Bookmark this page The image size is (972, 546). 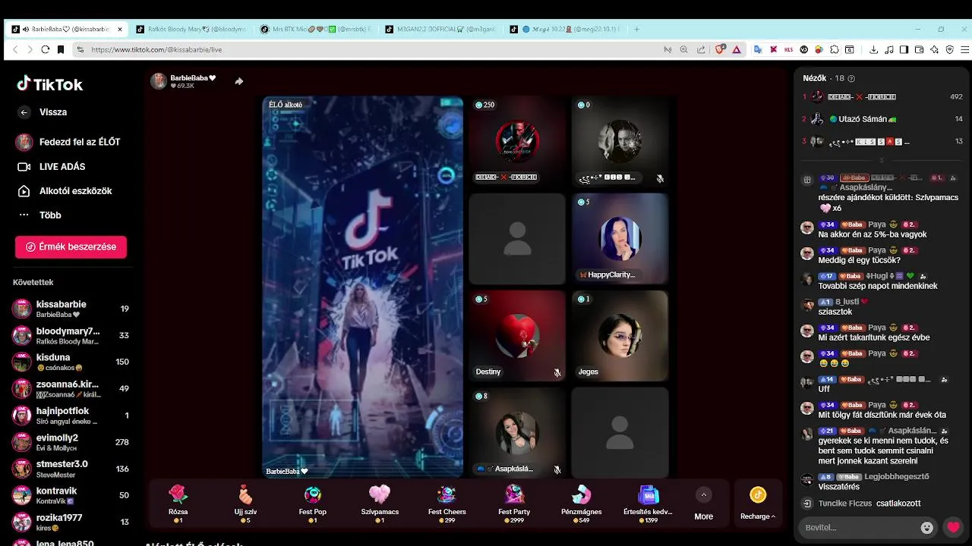point(61,49)
